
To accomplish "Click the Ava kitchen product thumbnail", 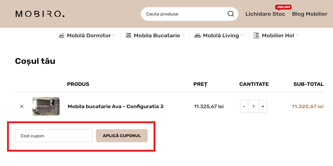I will (x=46, y=106).
